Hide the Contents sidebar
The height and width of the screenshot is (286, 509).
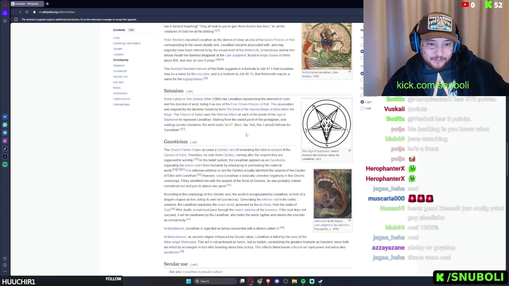[x=131, y=30]
